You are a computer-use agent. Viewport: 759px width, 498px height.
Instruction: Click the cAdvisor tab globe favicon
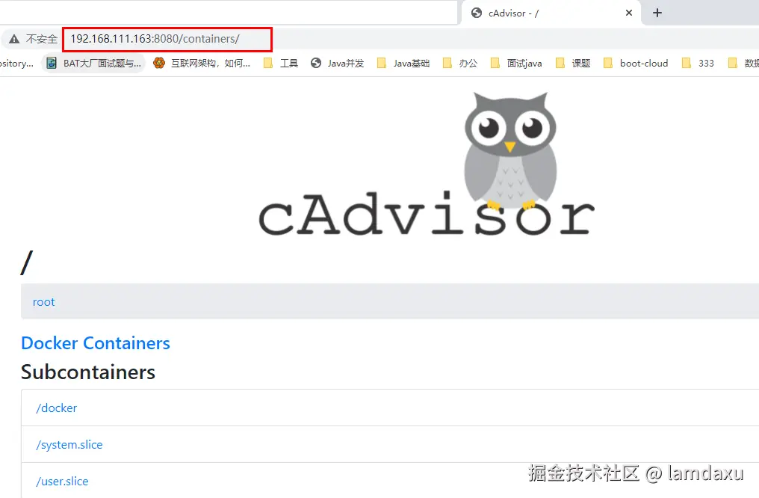pos(477,13)
